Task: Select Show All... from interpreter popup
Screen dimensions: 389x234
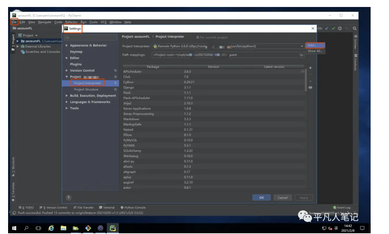Action: point(315,51)
